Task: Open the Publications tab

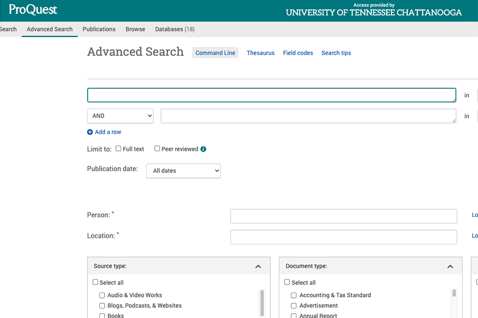Action: (99, 29)
